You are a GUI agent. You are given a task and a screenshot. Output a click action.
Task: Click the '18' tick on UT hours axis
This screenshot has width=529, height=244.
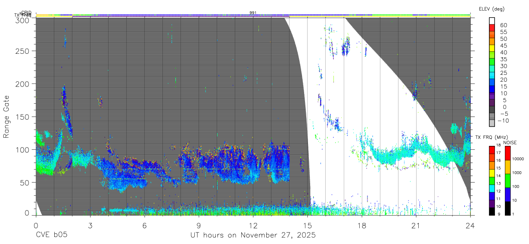click(x=362, y=225)
